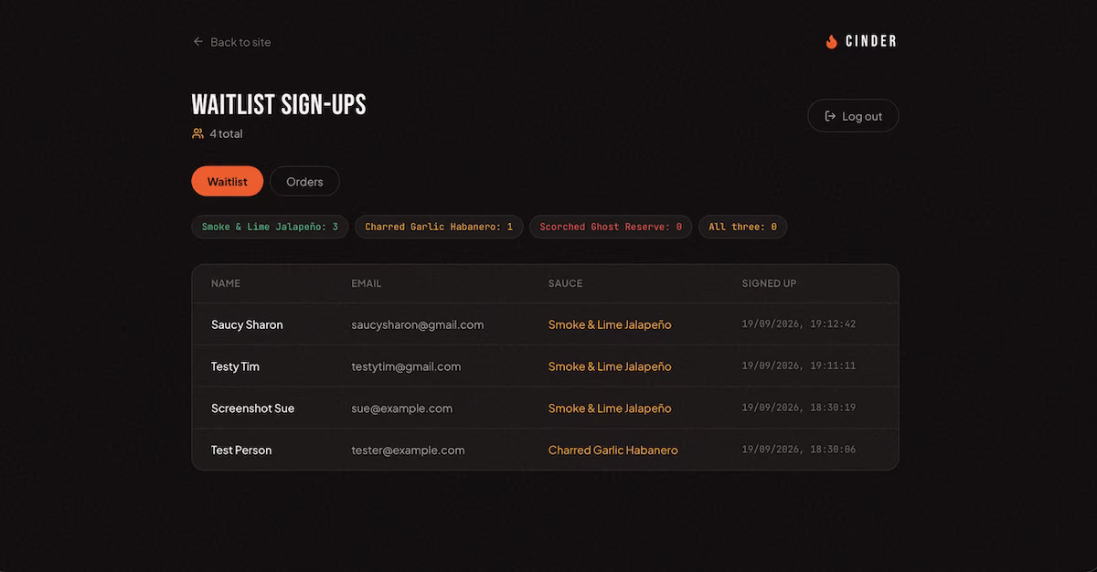Screen dimensions: 1097x572
Task: Click timestamp 19/09/2026, 19:12:42
Action: (x=799, y=324)
